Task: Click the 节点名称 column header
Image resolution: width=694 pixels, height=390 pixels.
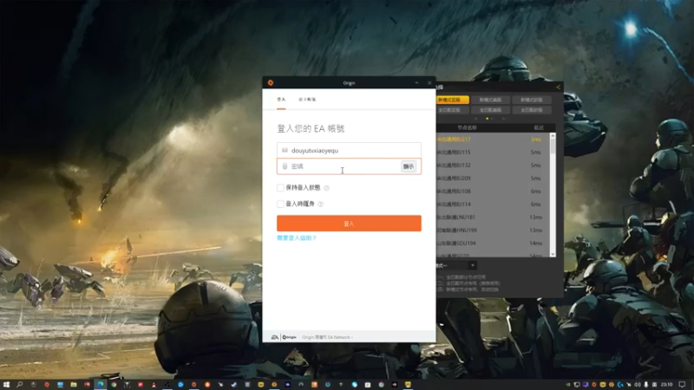Action: pos(467,127)
